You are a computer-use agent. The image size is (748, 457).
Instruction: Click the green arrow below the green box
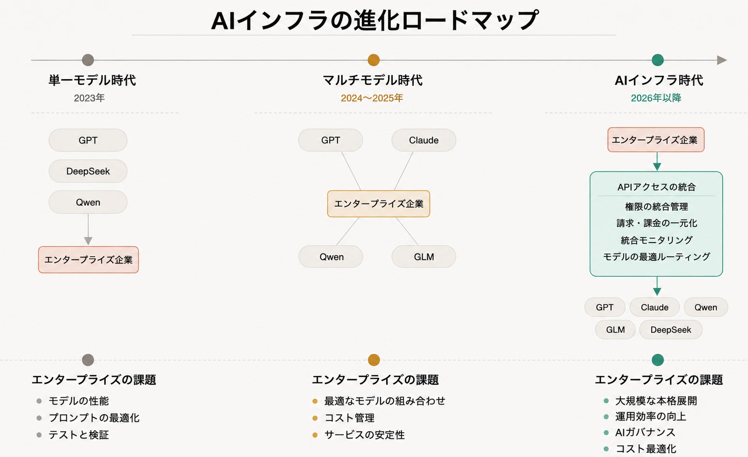coord(657,286)
